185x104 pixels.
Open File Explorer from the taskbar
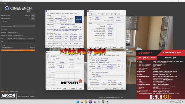(82, 102)
